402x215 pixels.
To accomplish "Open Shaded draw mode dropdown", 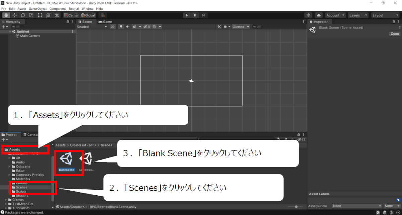I will (92, 27).
